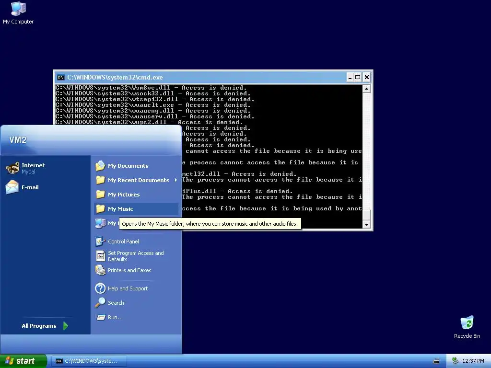
Task: Minimize the cmd.exe window
Action: pyautogui.click(x=350, y=77)
